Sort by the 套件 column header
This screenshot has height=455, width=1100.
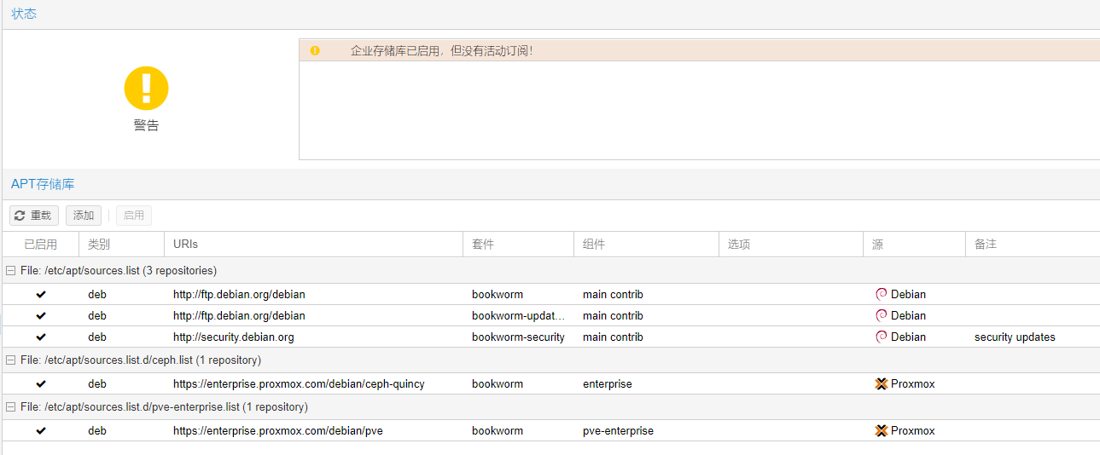click(x=517, y=245)
